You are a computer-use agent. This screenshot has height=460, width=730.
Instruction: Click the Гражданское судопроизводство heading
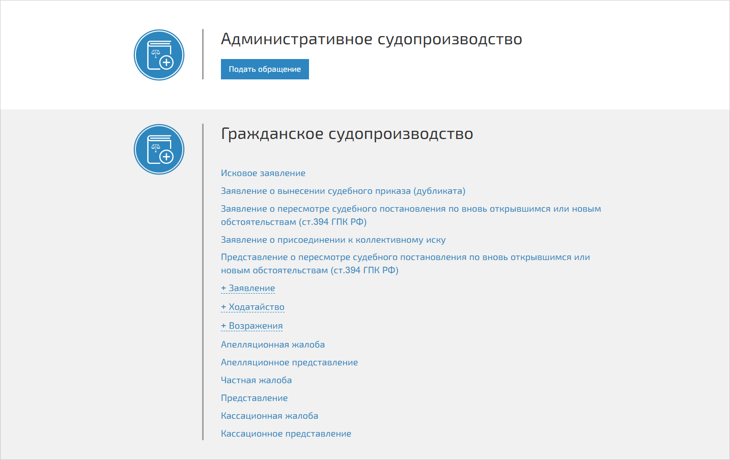pos(347,134)
